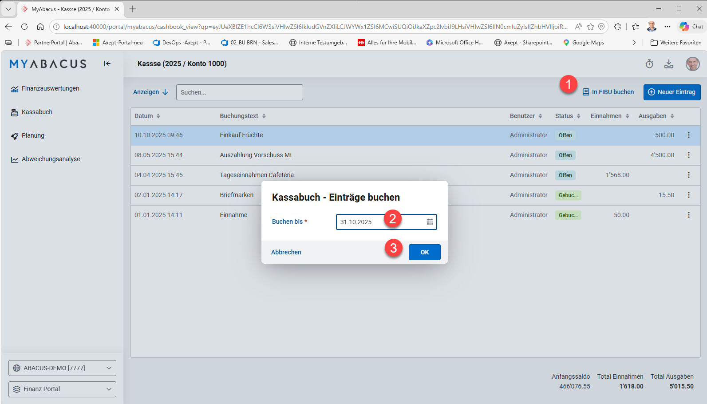This screenshot has height=404, width=707.
Task: Expand the Finanz Portal dropdown
Action: tap(62, 389)
